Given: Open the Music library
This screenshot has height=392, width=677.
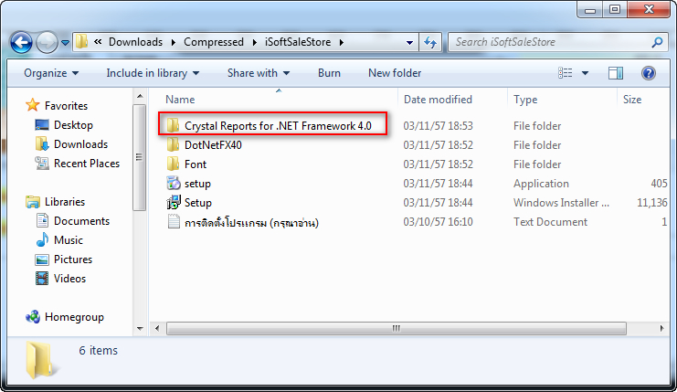Looking at the screenshot, I should pos(69,240).
